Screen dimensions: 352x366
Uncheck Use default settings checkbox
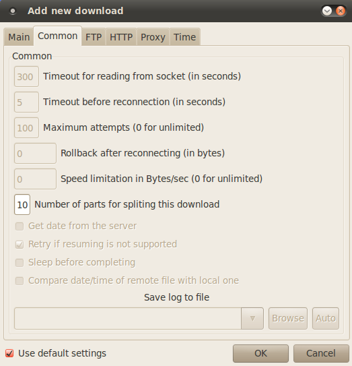tap(9, 353)
